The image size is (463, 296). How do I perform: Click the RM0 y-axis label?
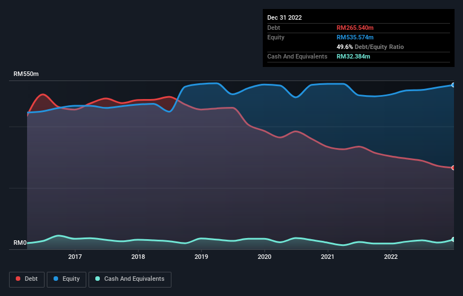click(x=20, y=243)
